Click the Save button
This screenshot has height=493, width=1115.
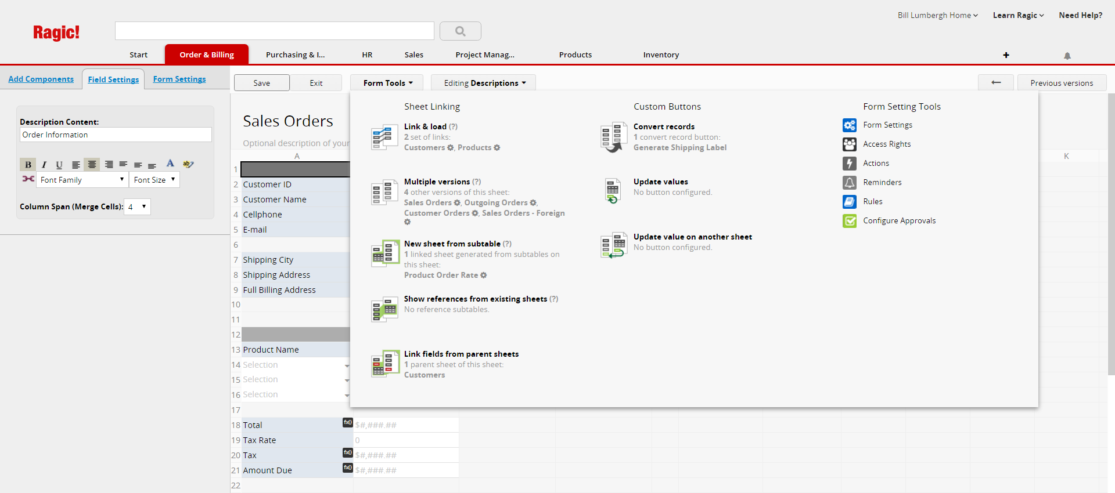click(x=262, y=83)
